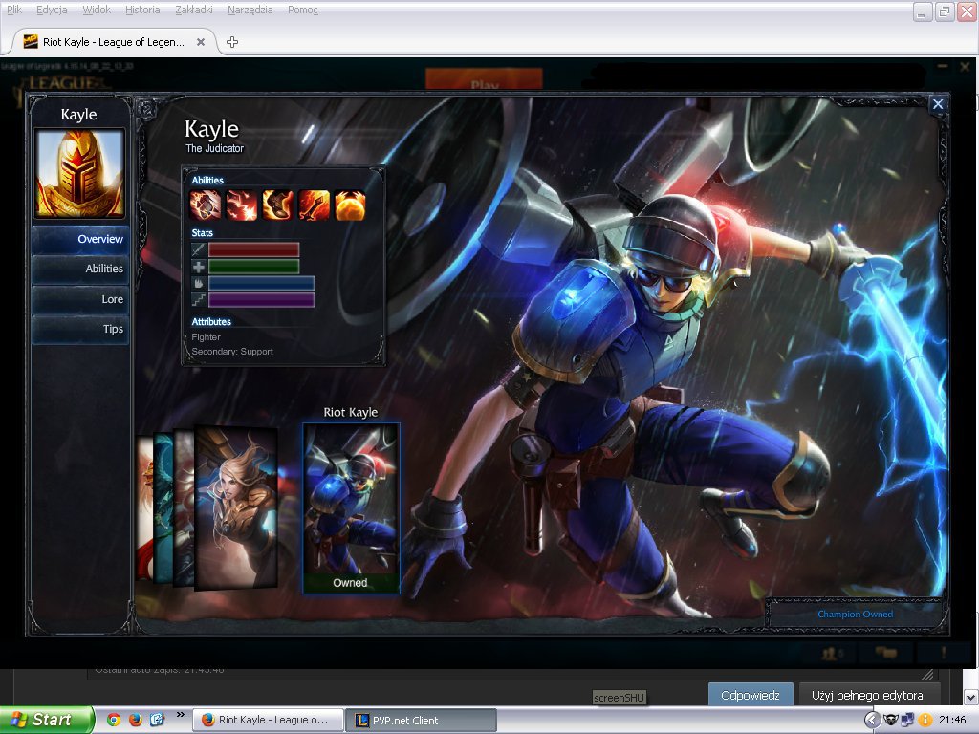Open the Pomoc menu
Screen dimensions: 979x734
(303, 10)
